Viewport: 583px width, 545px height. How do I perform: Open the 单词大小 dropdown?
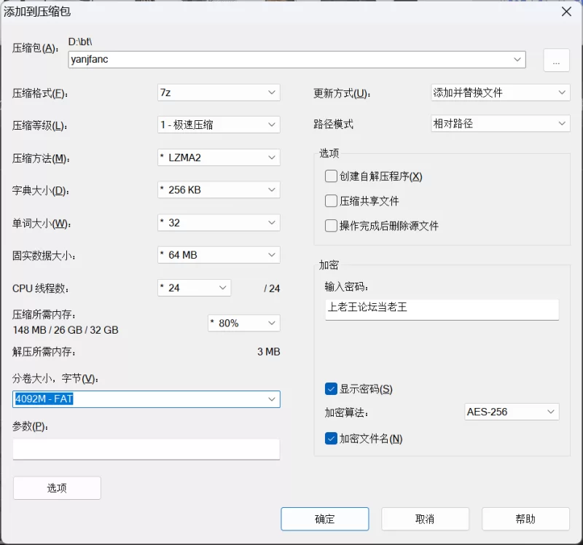coord(219,223)
